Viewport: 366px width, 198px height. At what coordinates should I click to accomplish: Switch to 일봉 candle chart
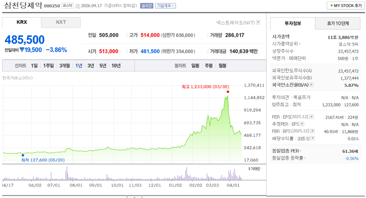point(195,66)
